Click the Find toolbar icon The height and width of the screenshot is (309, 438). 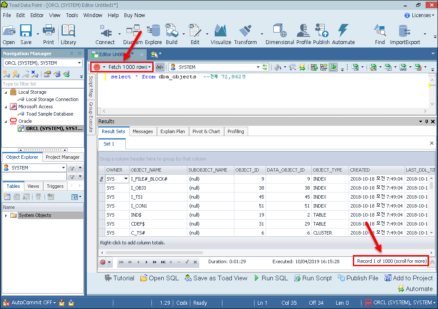pyautogui.click(x=380, y=34)
